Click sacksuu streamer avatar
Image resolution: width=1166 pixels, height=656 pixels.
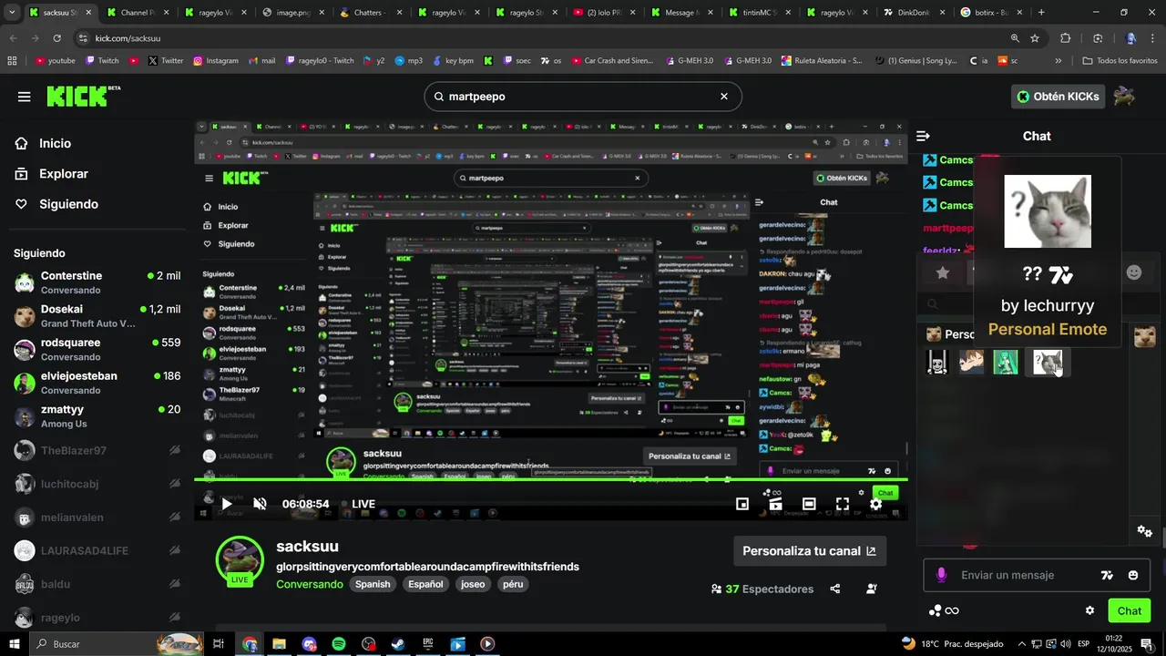click(x=240, y=559)
